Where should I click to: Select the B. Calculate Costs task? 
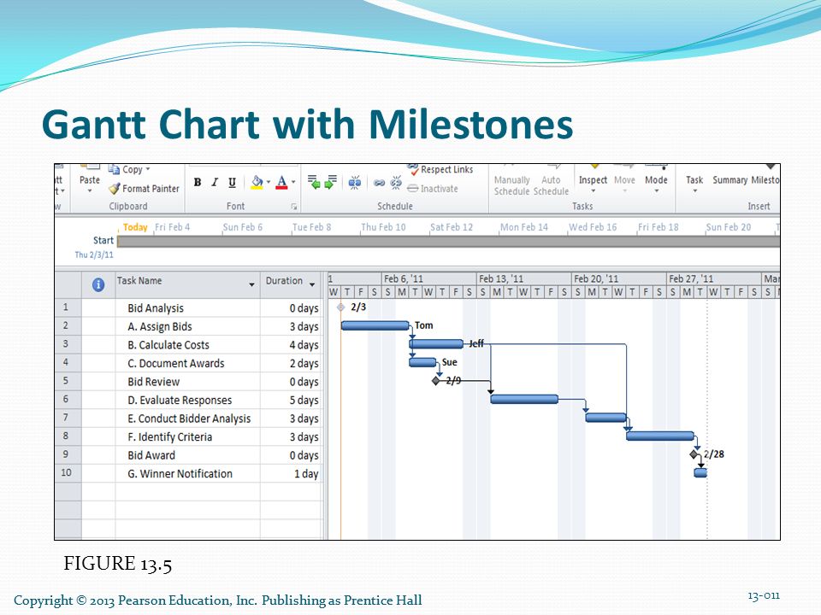pos(168,344)
